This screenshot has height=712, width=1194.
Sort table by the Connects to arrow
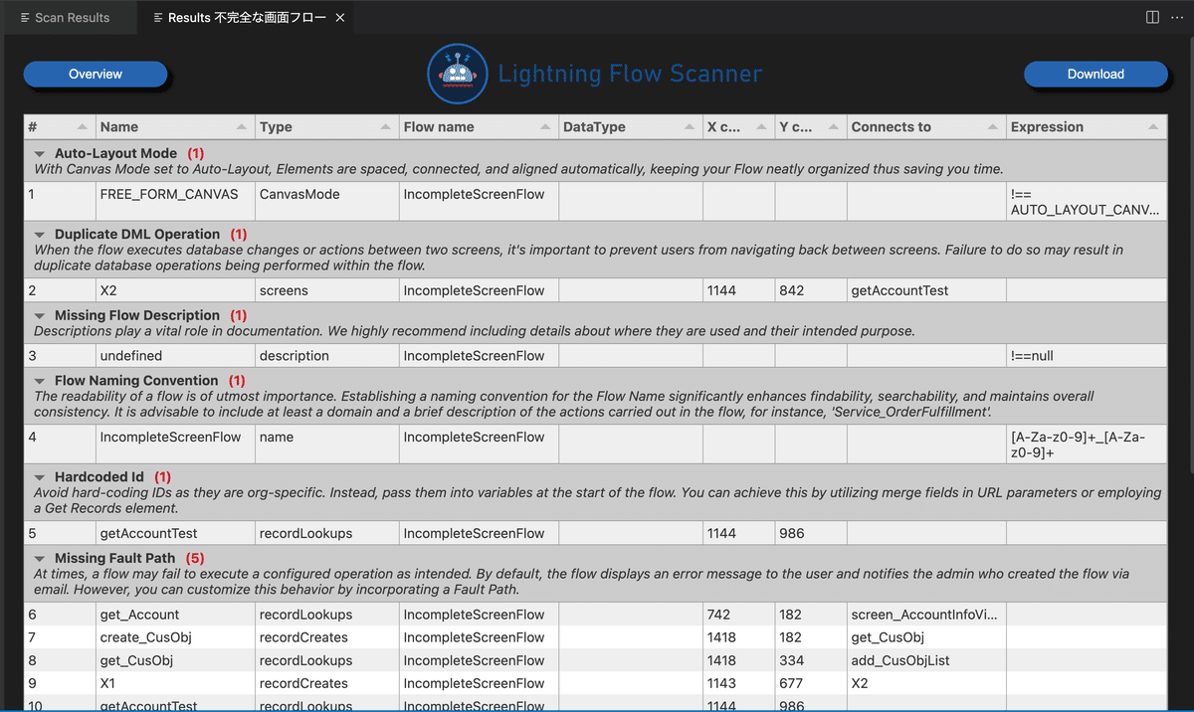(x=993, y=126)
